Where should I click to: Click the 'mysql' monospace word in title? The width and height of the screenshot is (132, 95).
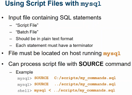tap(91, 4)
